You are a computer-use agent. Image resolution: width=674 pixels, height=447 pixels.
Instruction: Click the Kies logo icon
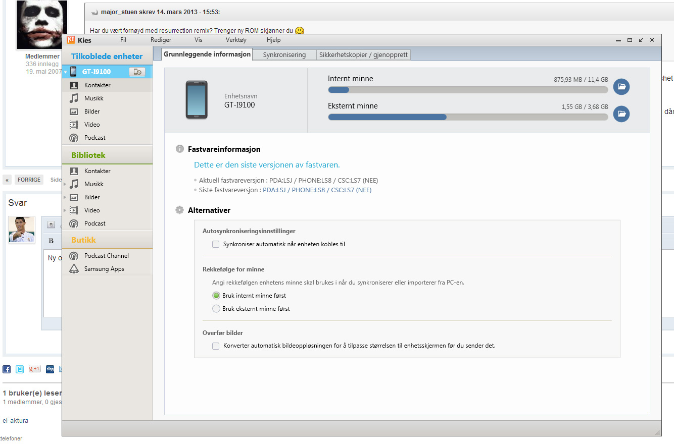click(71, 40)
